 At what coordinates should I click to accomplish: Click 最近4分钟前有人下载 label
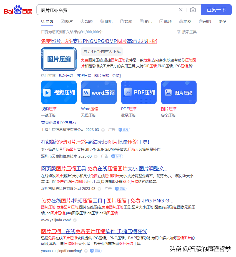pos(102,52)
